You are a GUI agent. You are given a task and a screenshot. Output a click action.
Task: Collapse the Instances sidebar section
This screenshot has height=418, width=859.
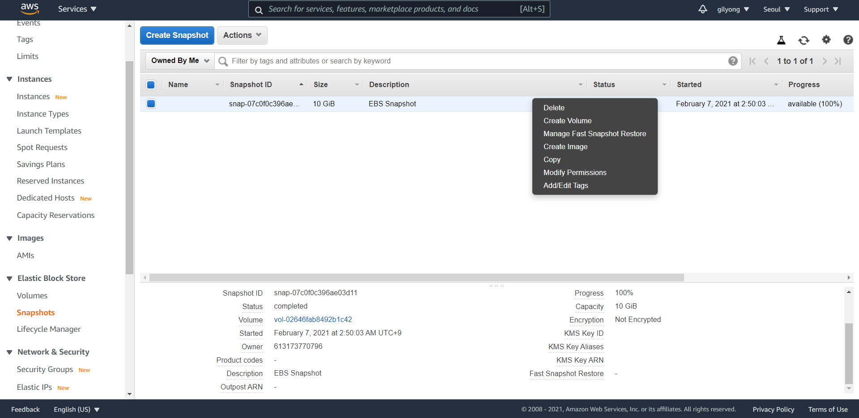tap(9, 79)
